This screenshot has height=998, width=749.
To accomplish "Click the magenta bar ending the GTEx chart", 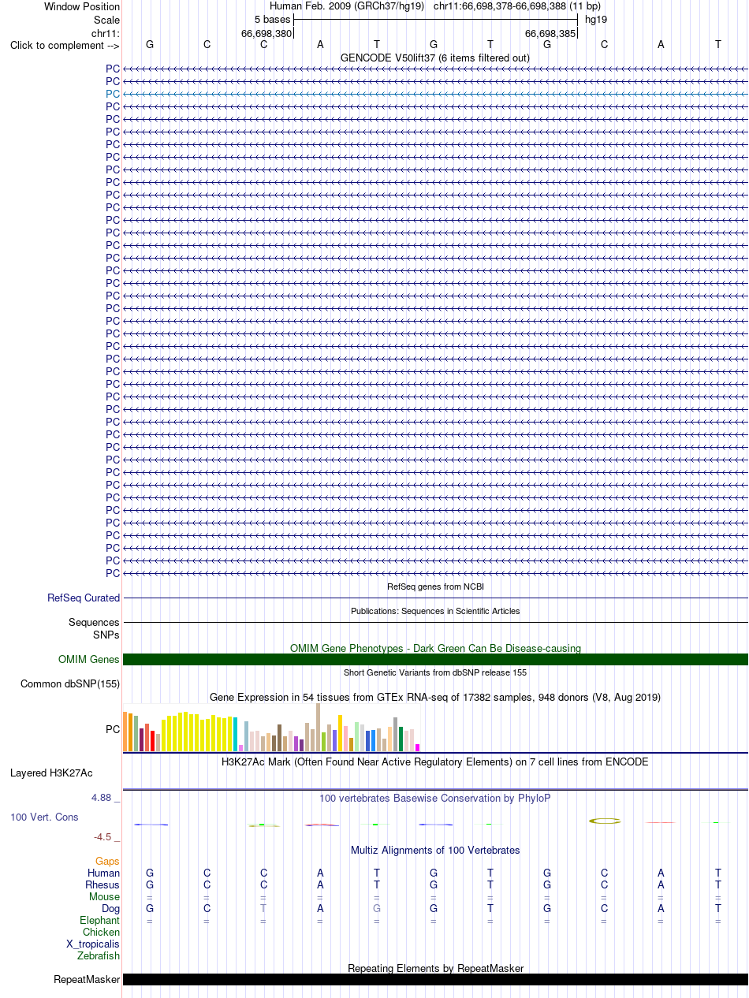I will click(x=418, y=747).
